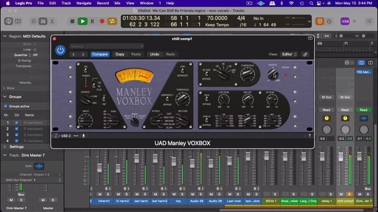The width and height of the screenshot is (378, 212).
Task: Click the VOXBOX INPUT knob
Action: (x=85, y=120)
